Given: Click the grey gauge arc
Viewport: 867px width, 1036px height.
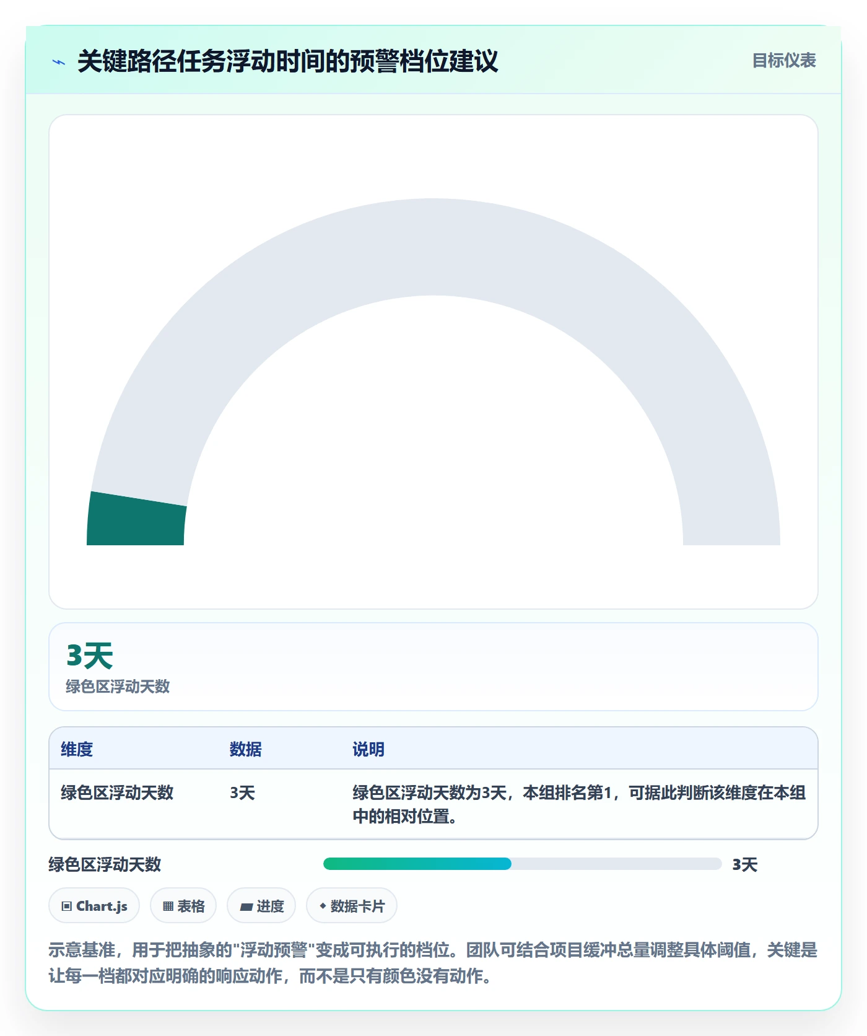Looking at the screenshot, I should [434, 247].
